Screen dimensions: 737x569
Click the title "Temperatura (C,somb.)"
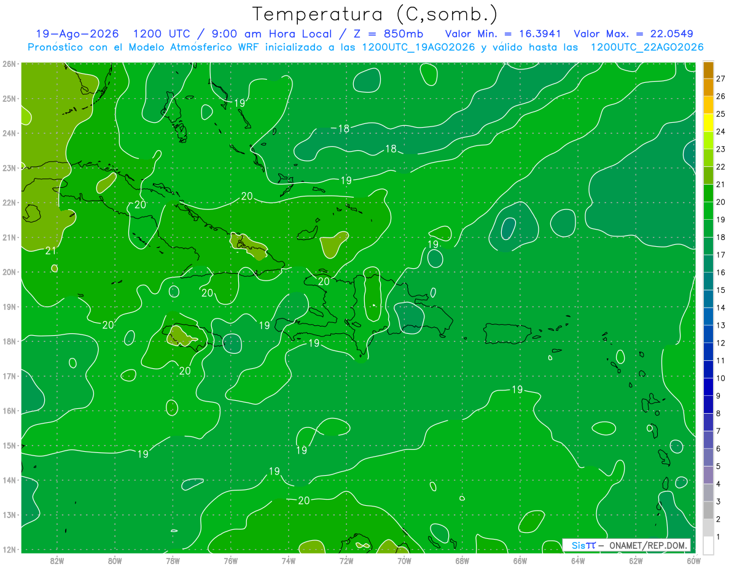[x=375, y=14]
